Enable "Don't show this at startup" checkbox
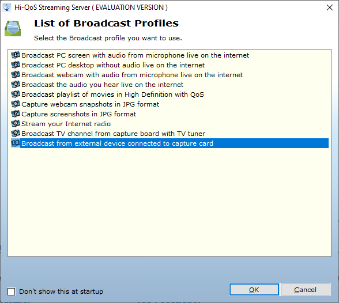This screenshot has height=303, width=339. click(12, 291)
